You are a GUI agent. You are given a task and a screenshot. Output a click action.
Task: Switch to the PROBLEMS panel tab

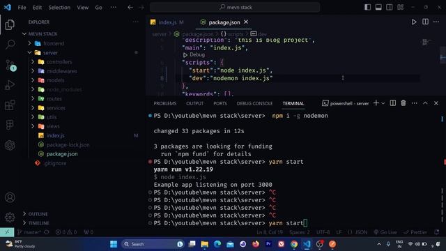point(165,103)
